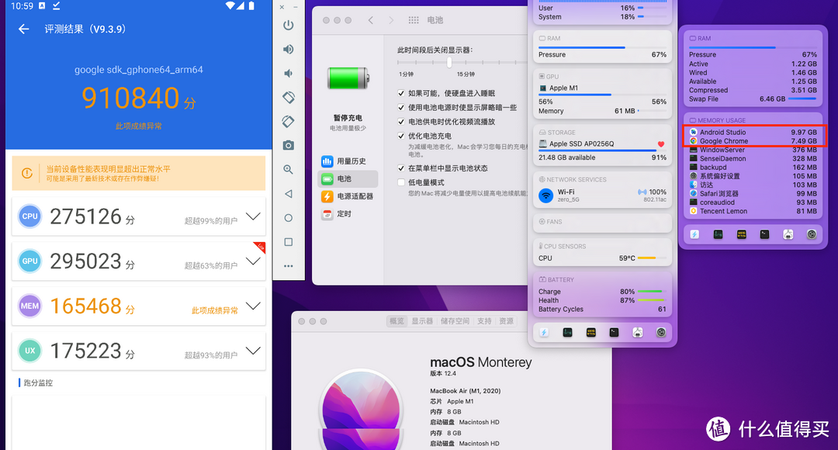Viewport: 838px width, 450px height.
Task: Switch to 资源 tab in About This Mac
Action: coord(506,321)
